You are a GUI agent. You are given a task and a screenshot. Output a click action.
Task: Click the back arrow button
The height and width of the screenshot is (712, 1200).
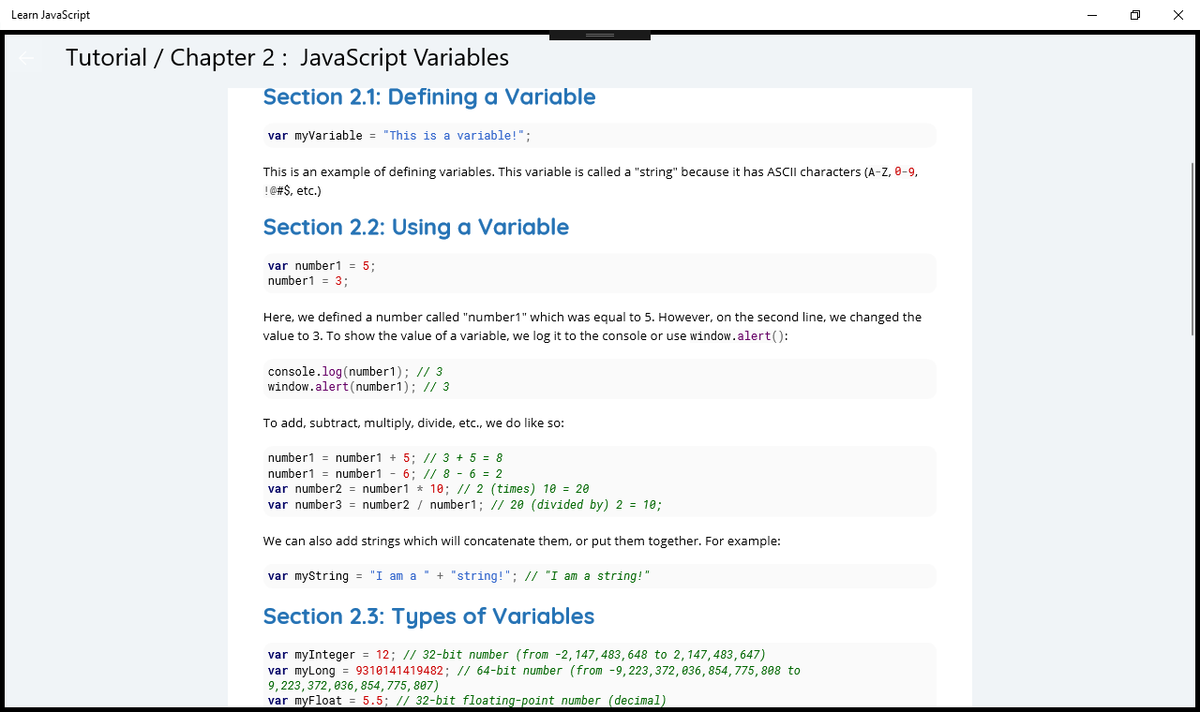(x=26, y=58)
